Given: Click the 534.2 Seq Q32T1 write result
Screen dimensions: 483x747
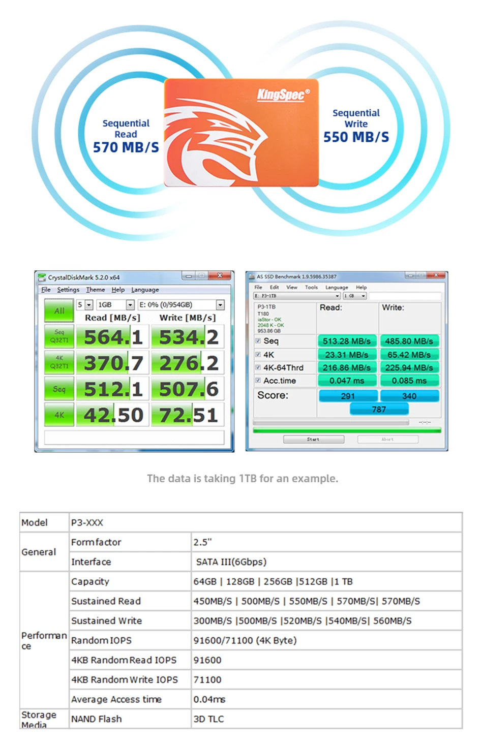Looking at the screenshot, I should 188,337.
